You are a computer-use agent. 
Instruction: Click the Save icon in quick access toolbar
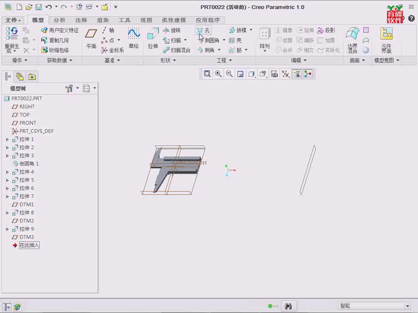click(x=38, y=7)
